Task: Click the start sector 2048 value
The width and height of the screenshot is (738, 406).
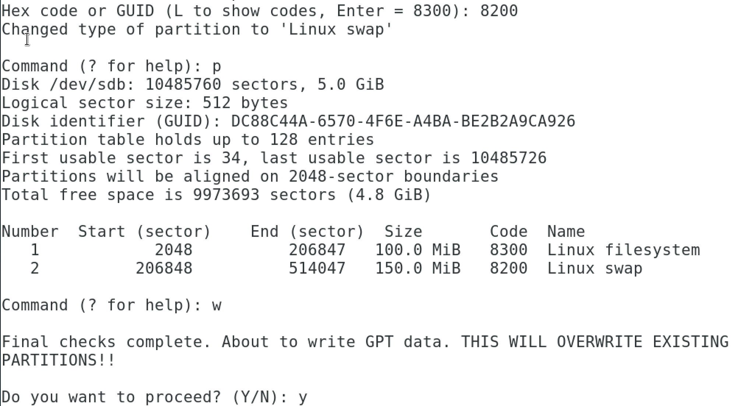Action: coord(173,250)
